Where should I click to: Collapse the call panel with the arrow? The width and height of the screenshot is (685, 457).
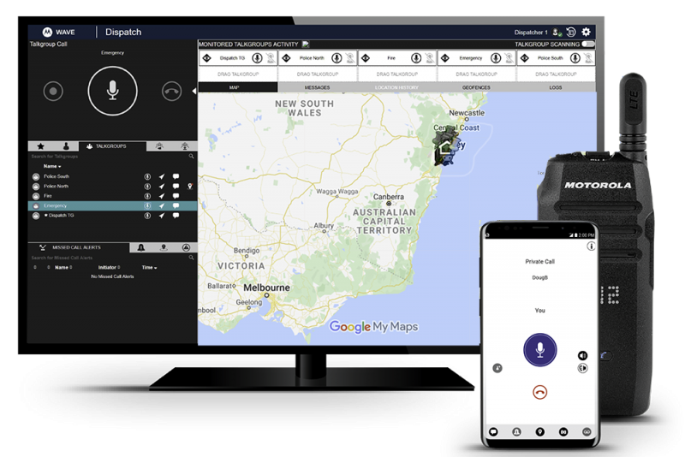pyautogui.click(x=194, y=91)
